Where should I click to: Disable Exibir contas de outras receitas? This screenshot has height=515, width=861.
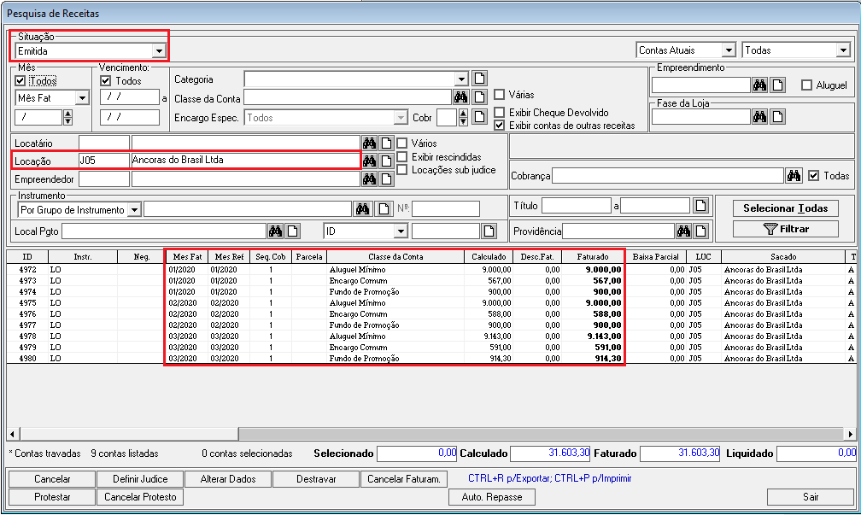coord(499,126)
